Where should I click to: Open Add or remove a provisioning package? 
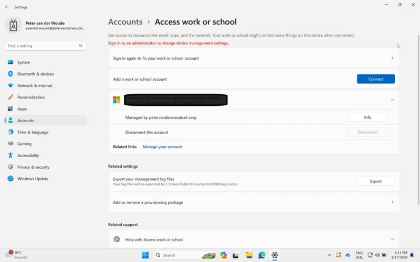coord(254,202)
